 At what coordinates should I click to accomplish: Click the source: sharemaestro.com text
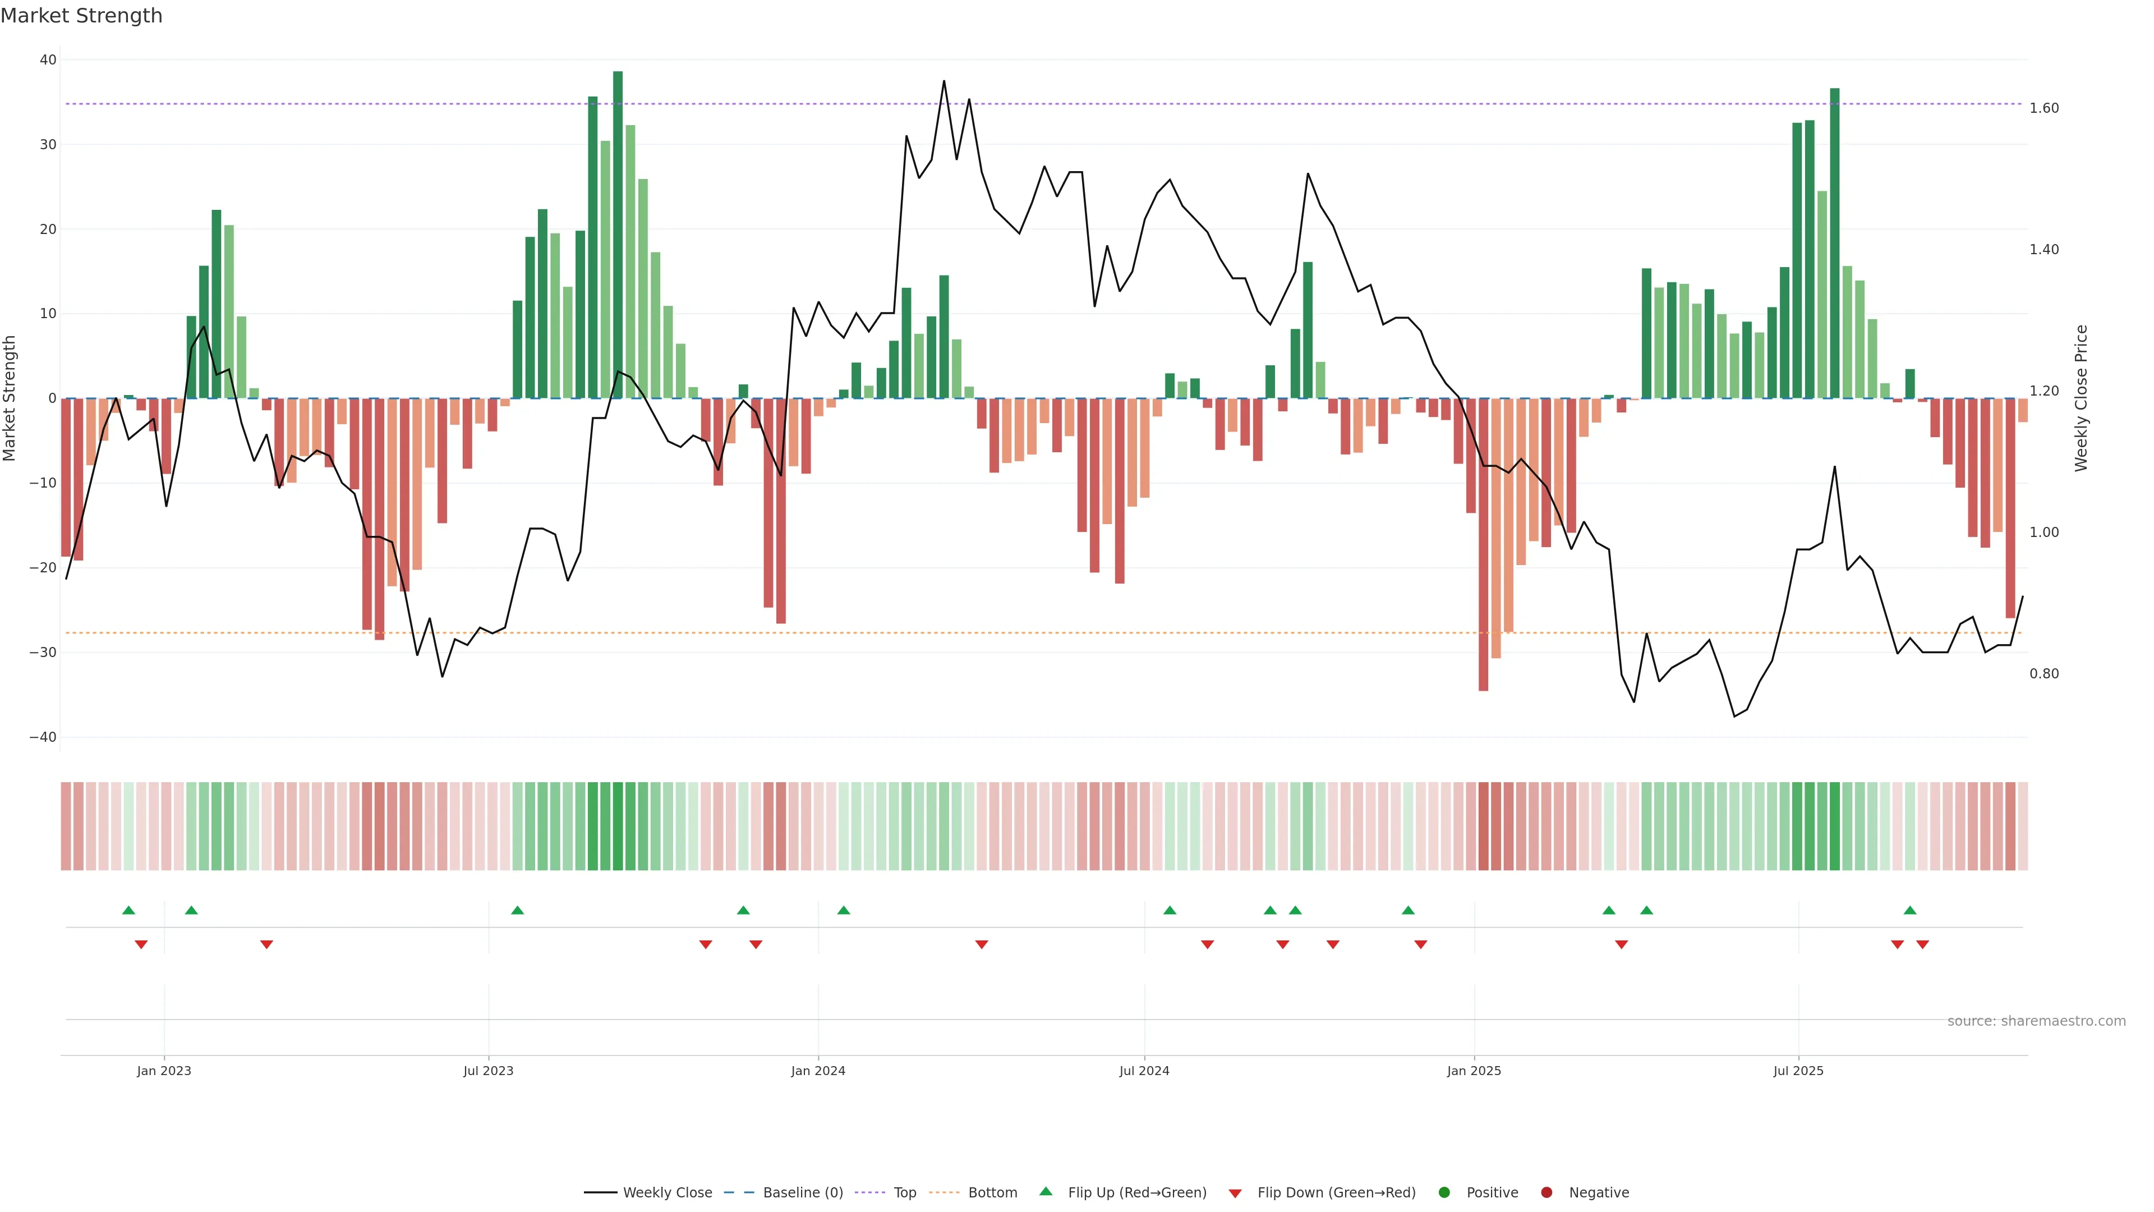point(2036,1021)
